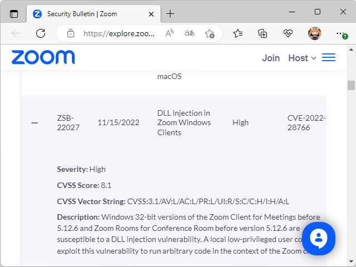Click the scrollbar up arrow
This screenshot has height=267, width=356.
pos(351,50)
